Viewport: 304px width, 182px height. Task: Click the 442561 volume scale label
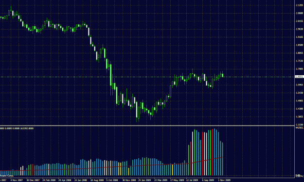[300, 128]
